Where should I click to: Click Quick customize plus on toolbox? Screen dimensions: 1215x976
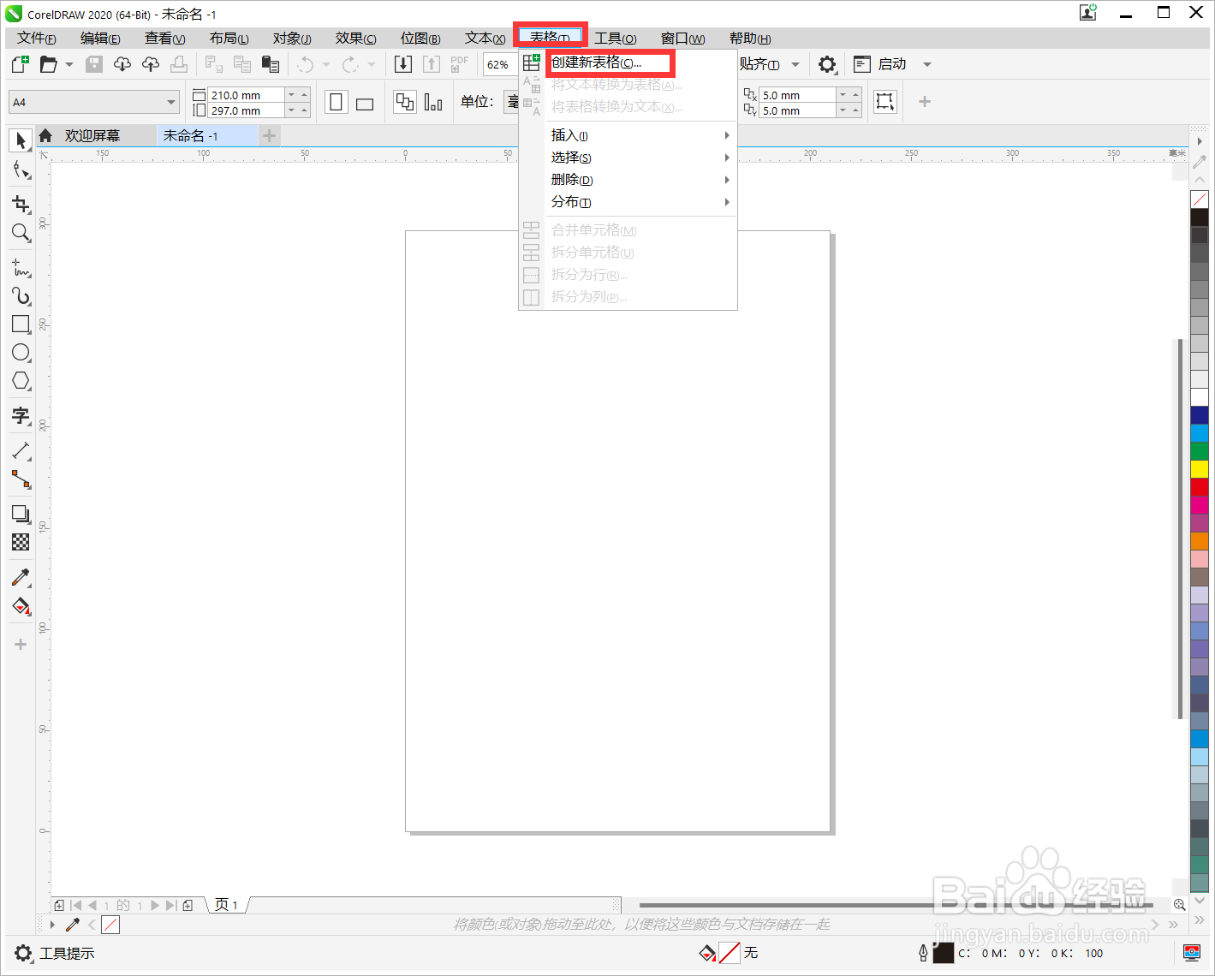pyautogui.click(x=21, y=644)
